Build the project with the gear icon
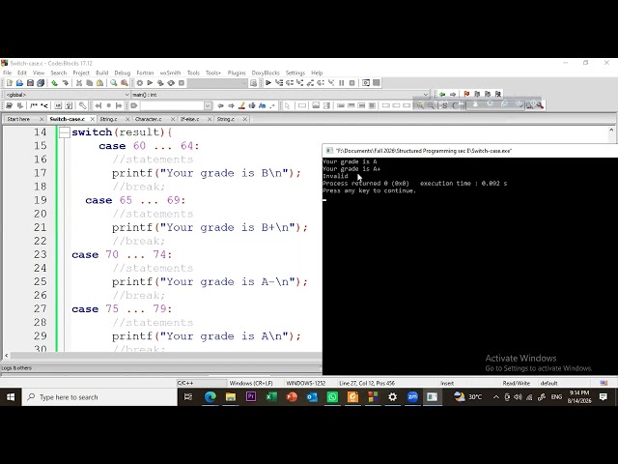The image size is (618, 464). point(139,83)
